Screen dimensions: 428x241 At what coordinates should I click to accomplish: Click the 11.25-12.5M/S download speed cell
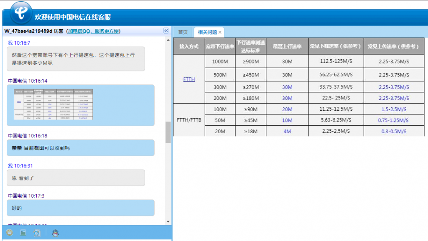[336, 109]
